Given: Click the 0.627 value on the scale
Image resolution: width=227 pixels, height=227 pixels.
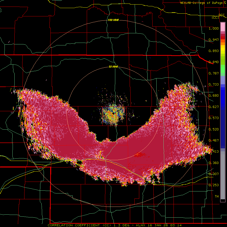Looking at the screenshot, I should (214, 107).
